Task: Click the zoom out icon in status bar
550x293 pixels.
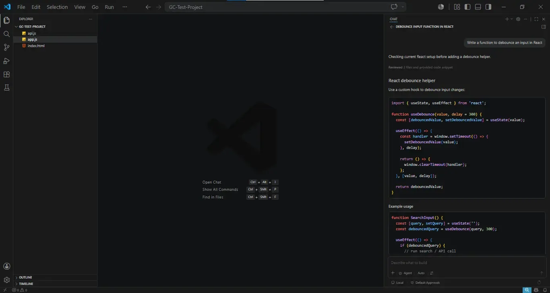Action: pos(527,290)
